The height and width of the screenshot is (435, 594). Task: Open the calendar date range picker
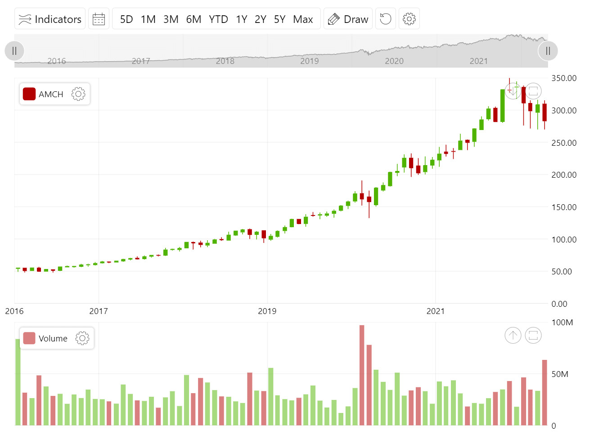pyautogui.click(x=99, y=18)
